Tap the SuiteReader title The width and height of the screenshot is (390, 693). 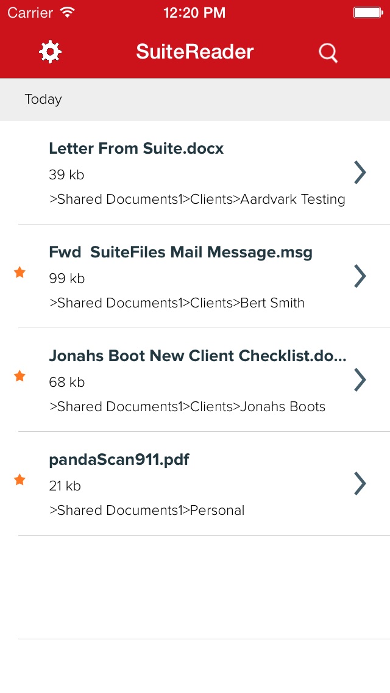pyautogui.click(x=195, y=52)
